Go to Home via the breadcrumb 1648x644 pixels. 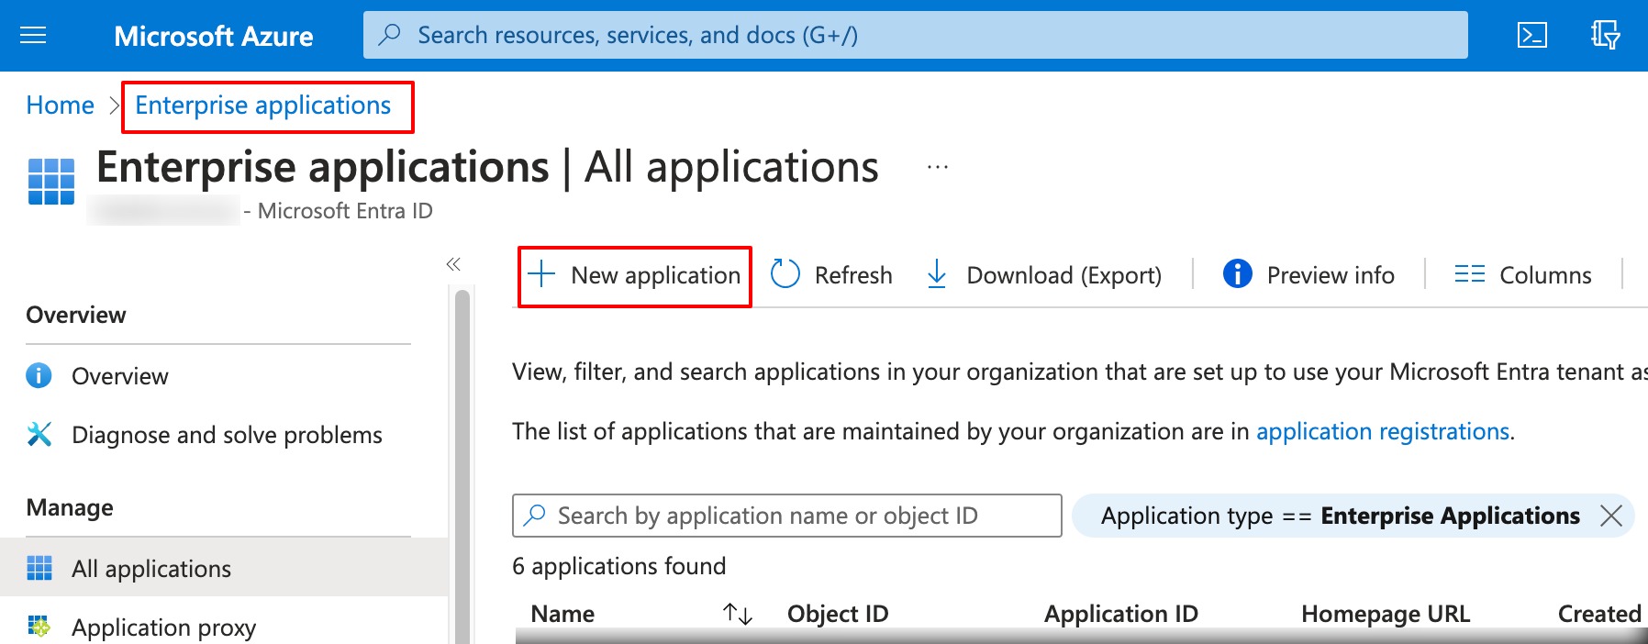click(60, 105)
